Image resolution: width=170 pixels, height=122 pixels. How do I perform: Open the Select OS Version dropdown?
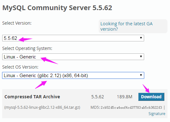coord(73,76)
